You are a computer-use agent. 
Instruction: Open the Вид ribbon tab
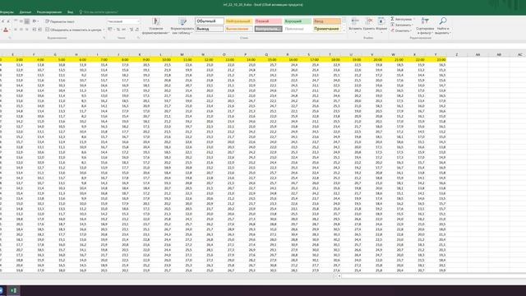tap(70, 12)
